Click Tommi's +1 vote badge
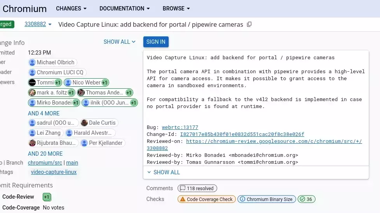The height and width of the screenshot is (213, 380). point(58,82)
